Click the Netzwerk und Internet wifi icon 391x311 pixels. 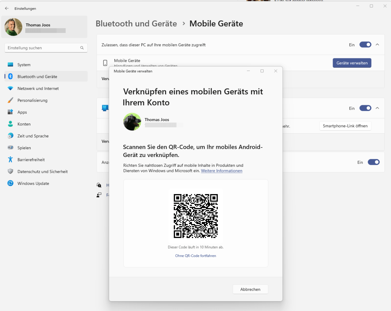pos(10,89)
